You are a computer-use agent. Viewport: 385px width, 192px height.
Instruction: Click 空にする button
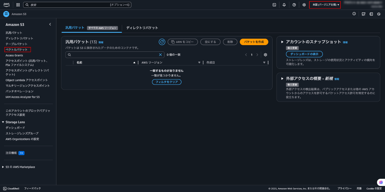[210, 42]
